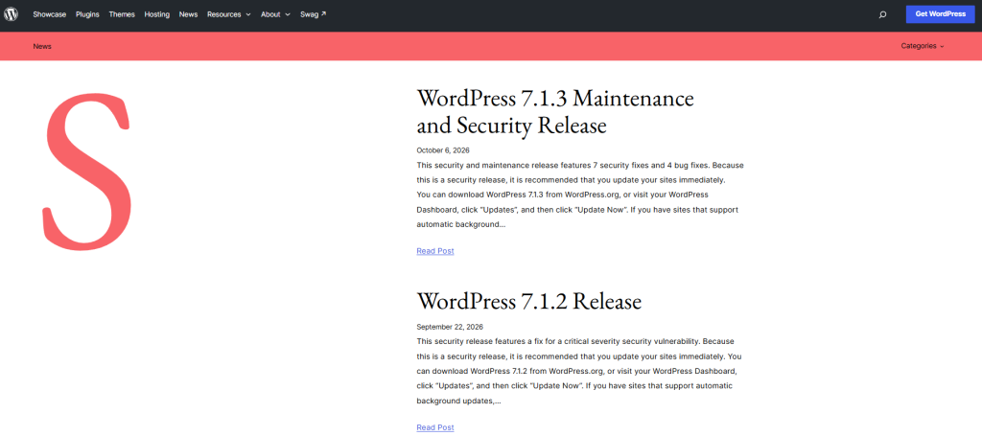Go to Plugins in the navigation bar

(x=87, y=14)
